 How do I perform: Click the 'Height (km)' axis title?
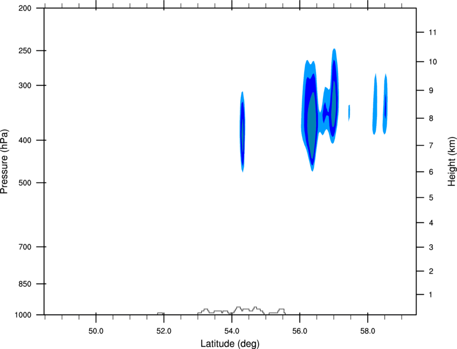(452, 161)
